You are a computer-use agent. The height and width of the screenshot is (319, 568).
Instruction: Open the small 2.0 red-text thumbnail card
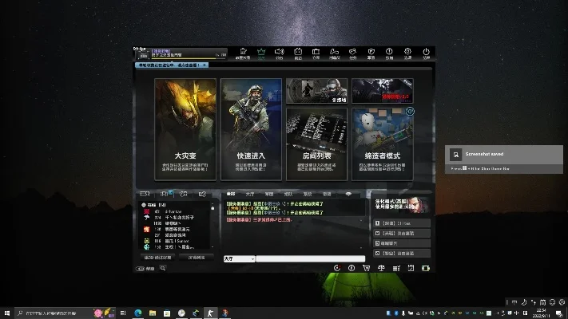point(382,91)
